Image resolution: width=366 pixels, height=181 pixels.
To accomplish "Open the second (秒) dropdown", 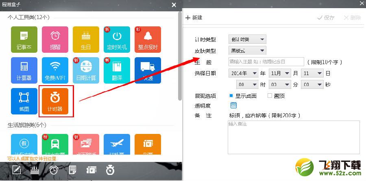I will pyautogui.click(x=312, y=84).
